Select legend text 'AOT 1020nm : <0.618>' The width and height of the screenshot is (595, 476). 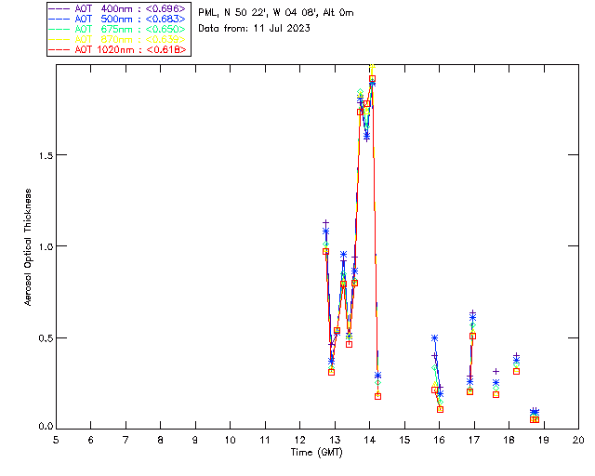130,49
